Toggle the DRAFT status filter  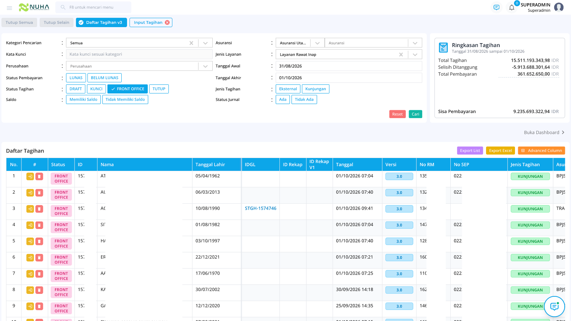76,89
